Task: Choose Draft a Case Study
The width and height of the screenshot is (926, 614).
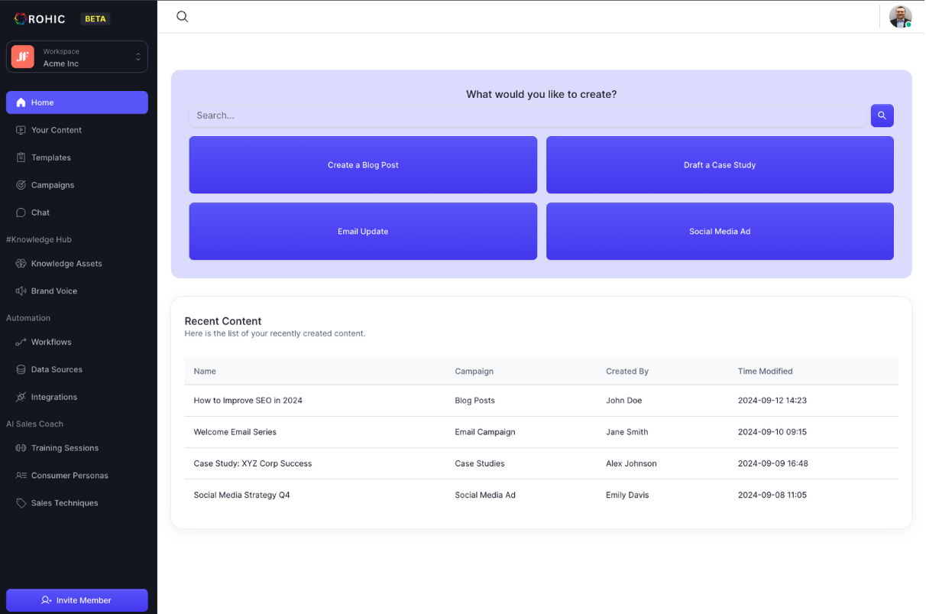Action: pyautogui.click(x=720, y=165)
